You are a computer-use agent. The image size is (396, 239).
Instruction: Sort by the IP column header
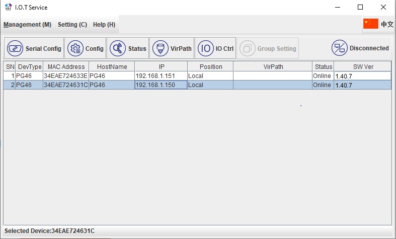coord(161,66)
